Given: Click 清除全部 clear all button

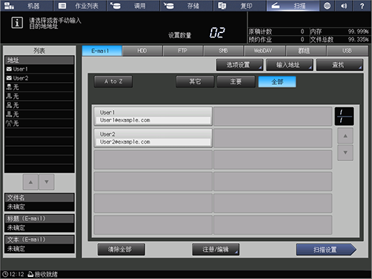Looking at the screenshot, I should (121, 250).
